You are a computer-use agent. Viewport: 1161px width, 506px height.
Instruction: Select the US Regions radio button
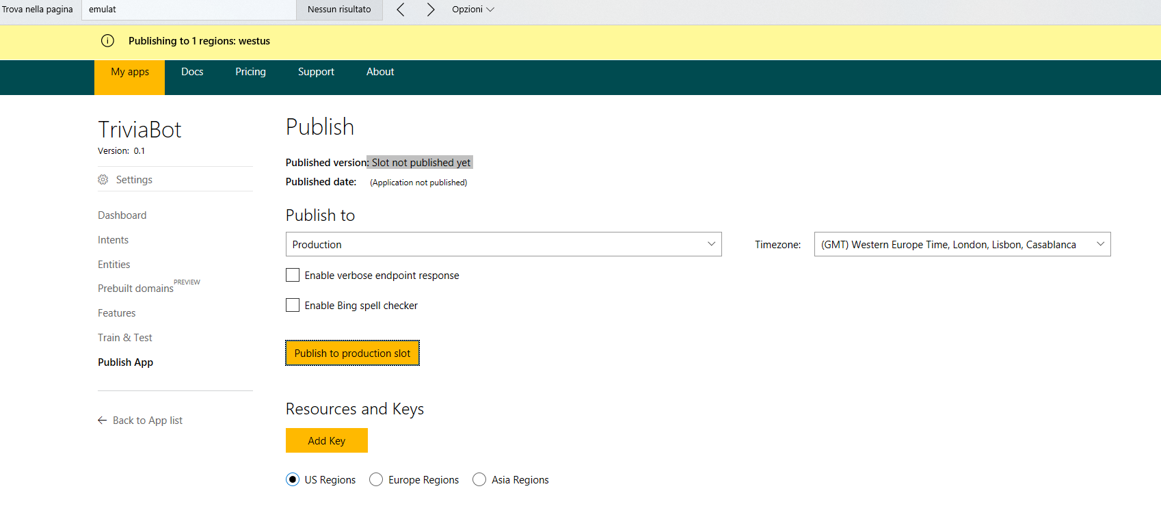point(293,480)
